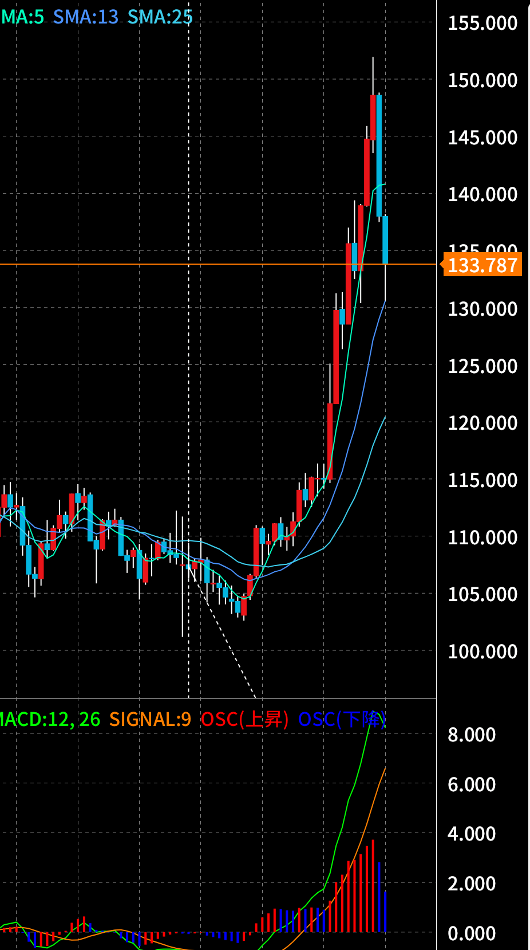Tap the MACD:12, 26 indicator label
The height and width of the screenshot is (950, 530).
click(x=50, y=719)
